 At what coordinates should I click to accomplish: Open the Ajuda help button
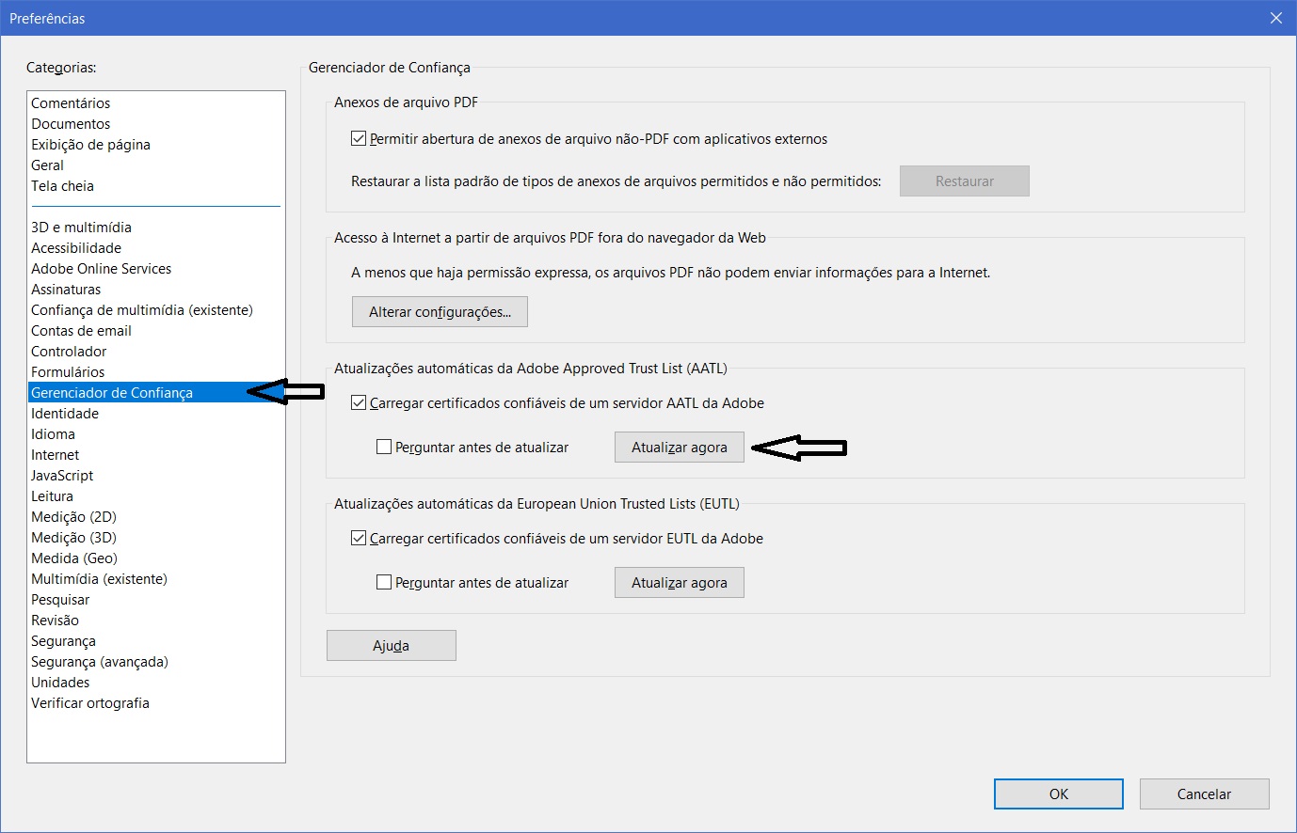tap(392, 645)
